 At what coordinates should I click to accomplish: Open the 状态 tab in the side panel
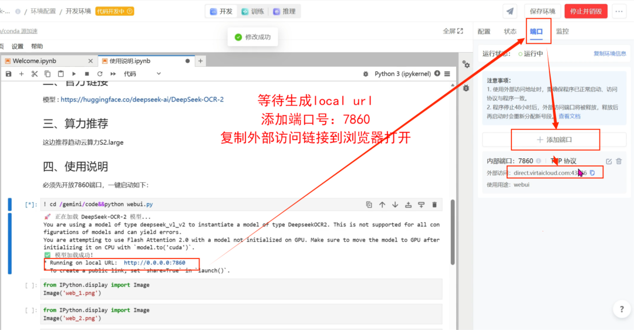coord(510,31)
